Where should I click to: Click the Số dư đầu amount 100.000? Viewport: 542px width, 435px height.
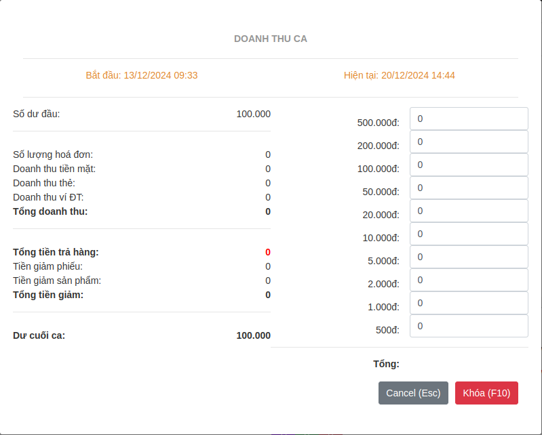coord(253,114)
